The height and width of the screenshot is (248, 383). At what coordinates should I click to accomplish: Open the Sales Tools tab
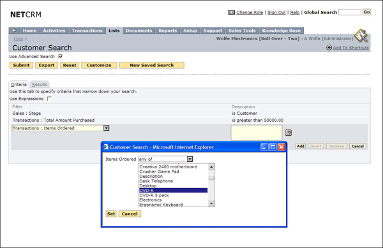pyautogui.click(x=242, y=31)
